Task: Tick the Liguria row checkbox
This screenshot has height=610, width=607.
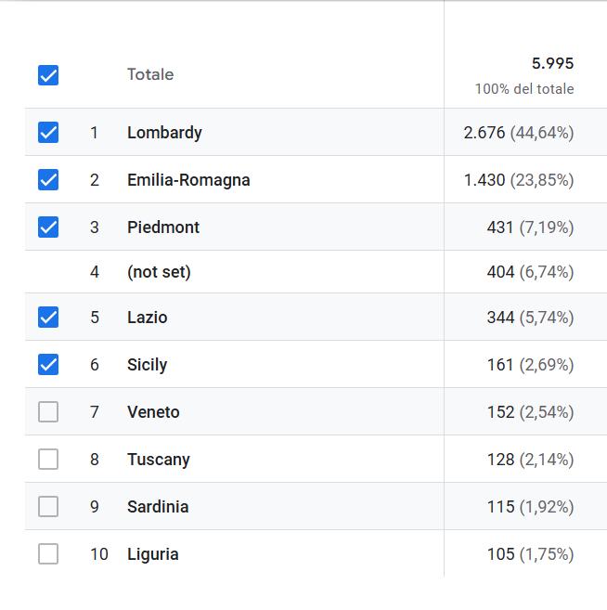Action: (48, 554)
